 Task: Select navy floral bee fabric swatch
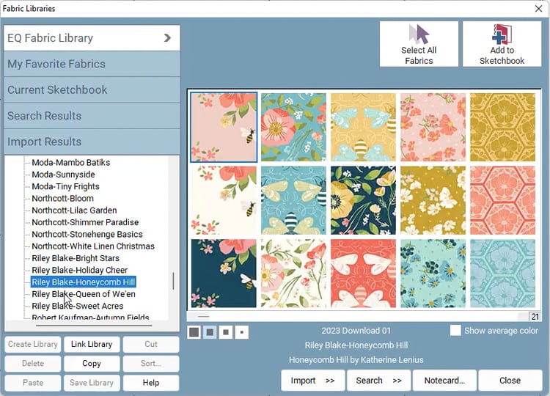[224, 274]
